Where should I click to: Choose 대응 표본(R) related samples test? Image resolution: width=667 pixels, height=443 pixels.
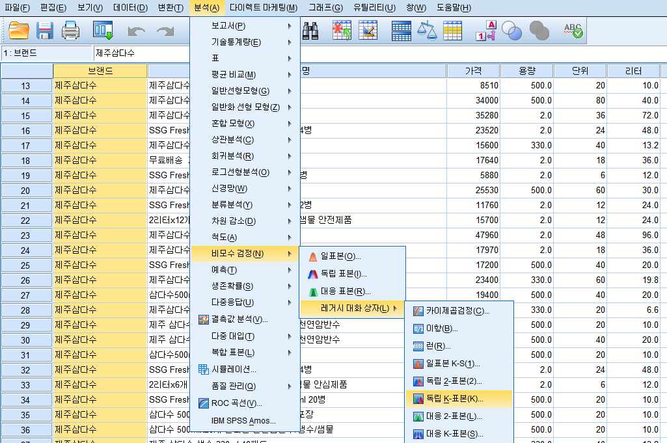(x=352, y=291)
